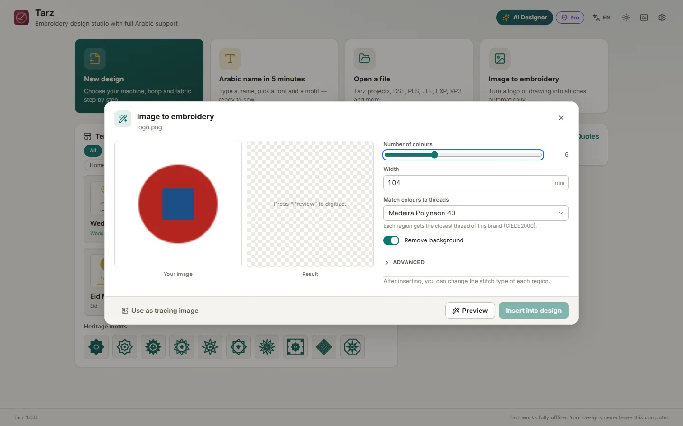Expand the ADVANCED section
The image size is (683, 426).
405,262
